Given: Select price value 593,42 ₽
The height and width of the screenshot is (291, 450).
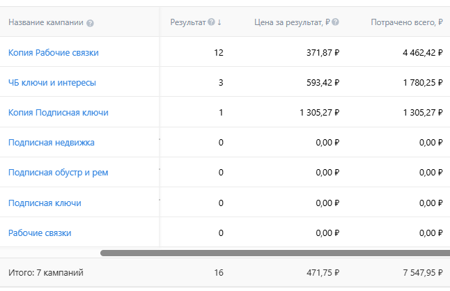Looking at the screenshot, I should tap(323, 83).
